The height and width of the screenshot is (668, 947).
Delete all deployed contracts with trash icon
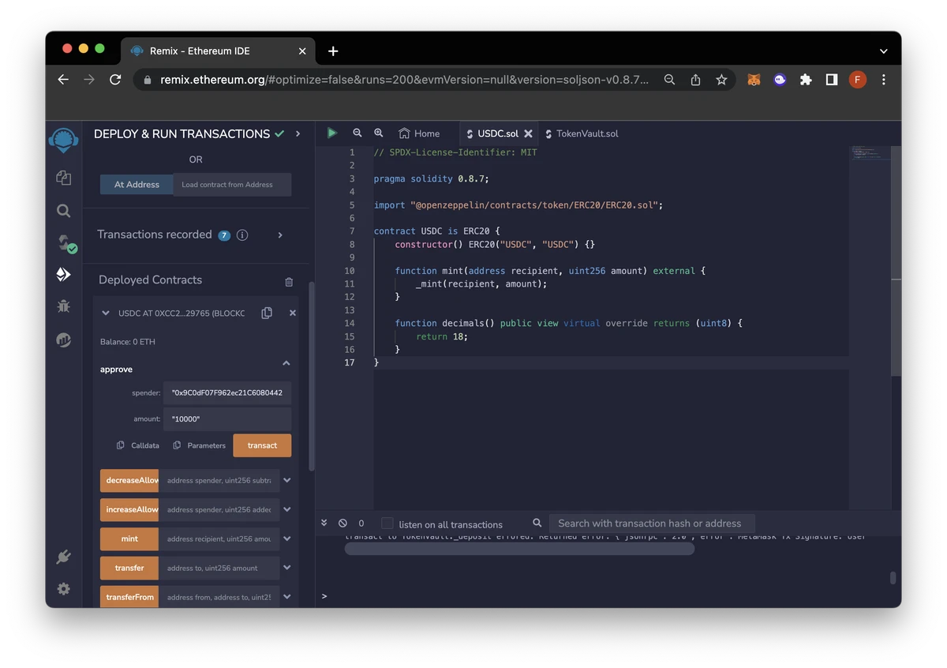(289, 281)
